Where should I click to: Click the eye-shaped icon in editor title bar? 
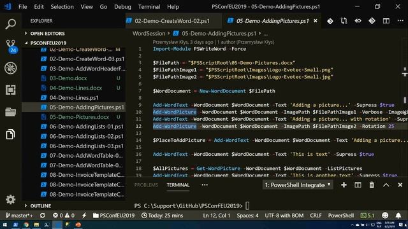[x=358, y=21]
